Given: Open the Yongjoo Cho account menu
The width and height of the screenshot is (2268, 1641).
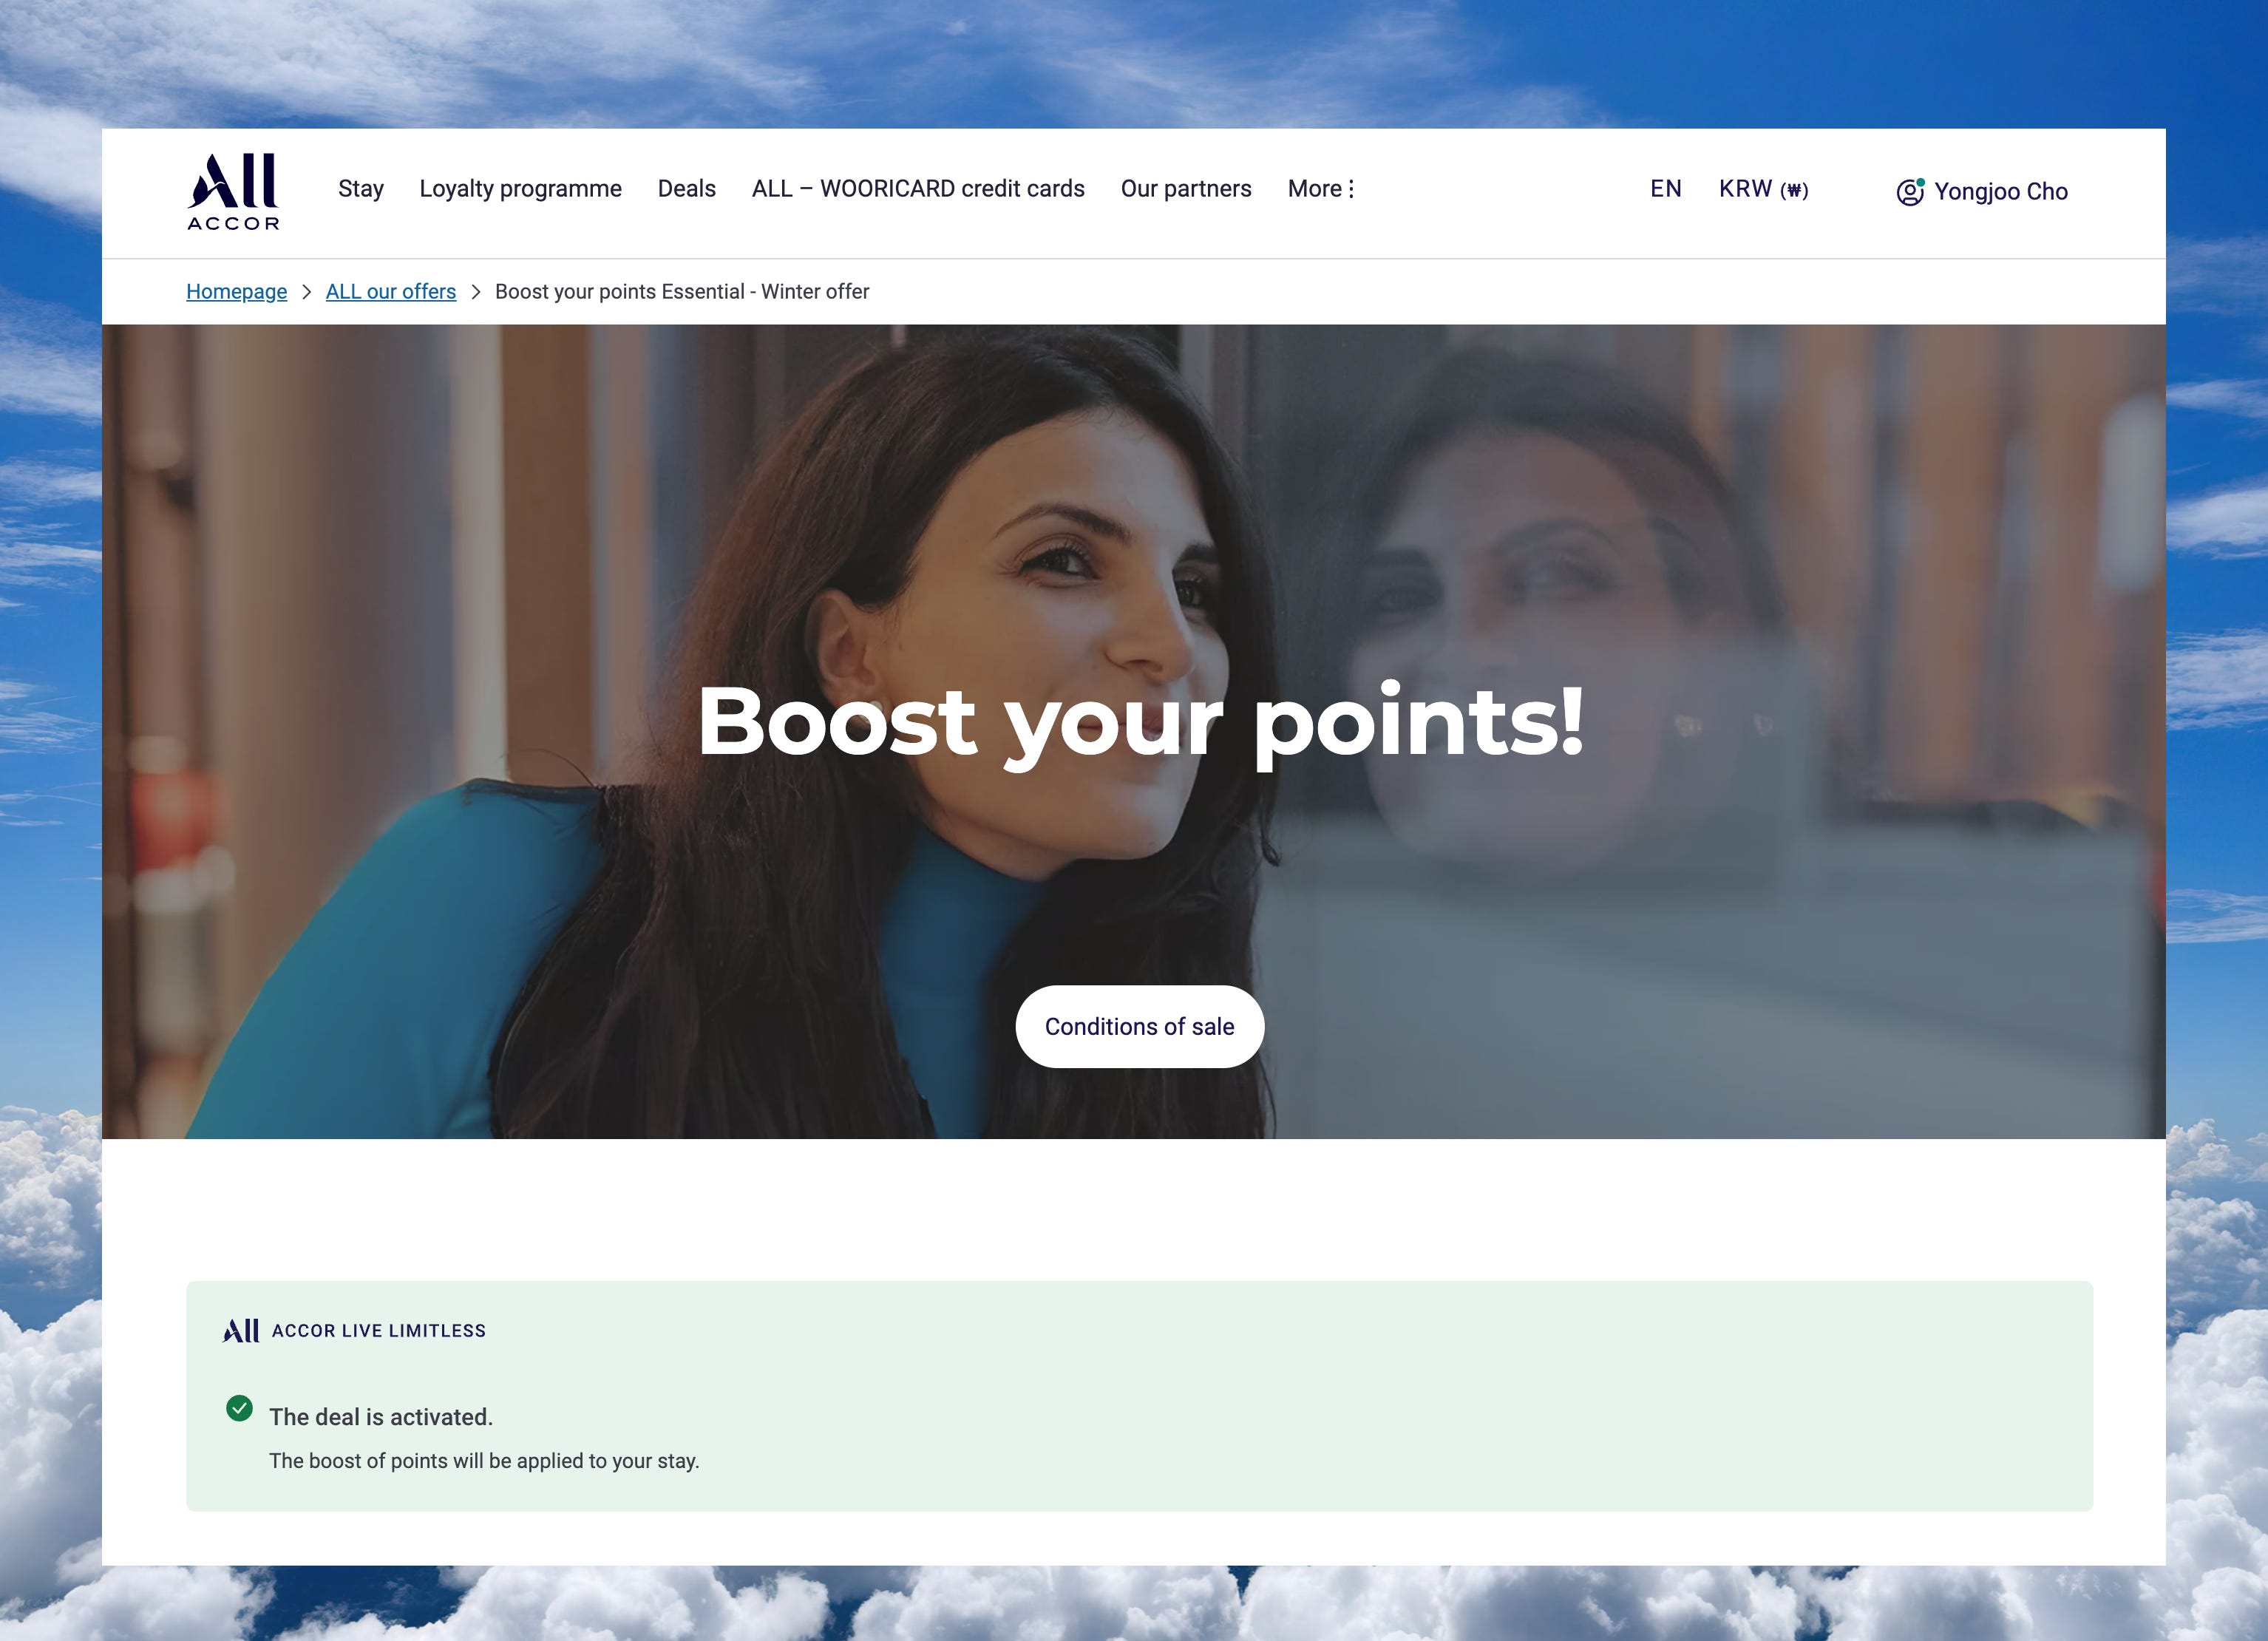Looking at the screenshot, I should 2000,191.
